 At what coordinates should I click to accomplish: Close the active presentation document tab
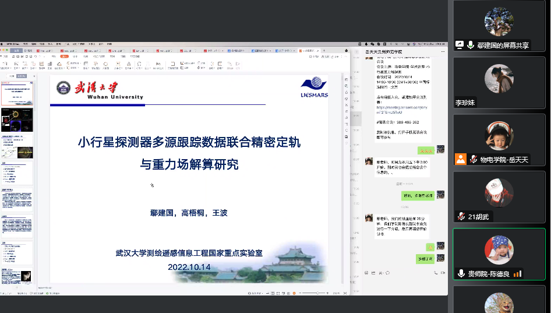click(x=318, y=51)
